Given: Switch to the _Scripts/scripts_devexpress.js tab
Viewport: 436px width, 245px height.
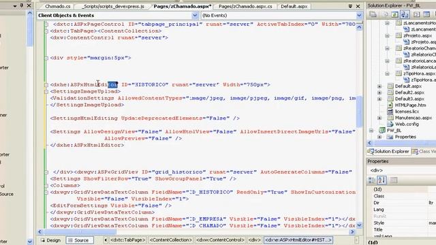Looking at the screenshot, I should [113, 6].
